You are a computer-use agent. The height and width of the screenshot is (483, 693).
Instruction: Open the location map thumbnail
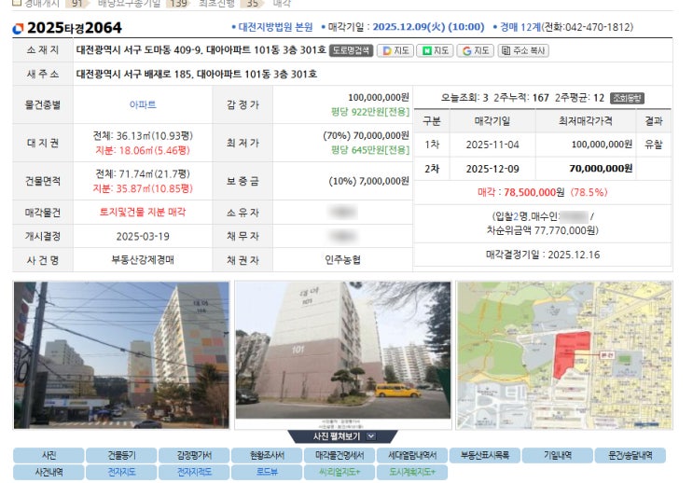click(563, 355)
